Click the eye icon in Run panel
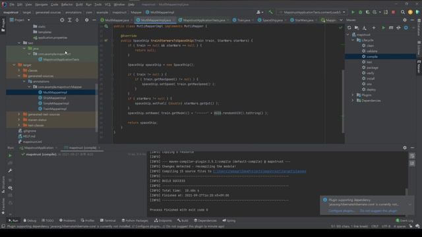The height and width of the screenshot is (237, 422). [x=10, y=188]
